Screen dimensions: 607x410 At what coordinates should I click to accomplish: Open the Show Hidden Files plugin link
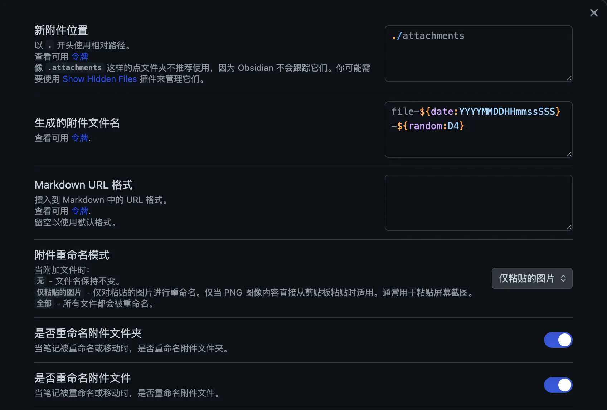[x=99, y=79]
